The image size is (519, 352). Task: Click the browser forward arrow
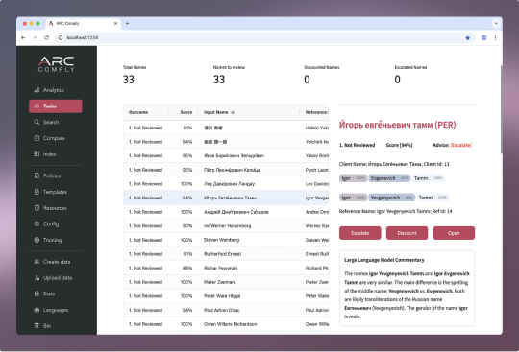pos(35,37)
